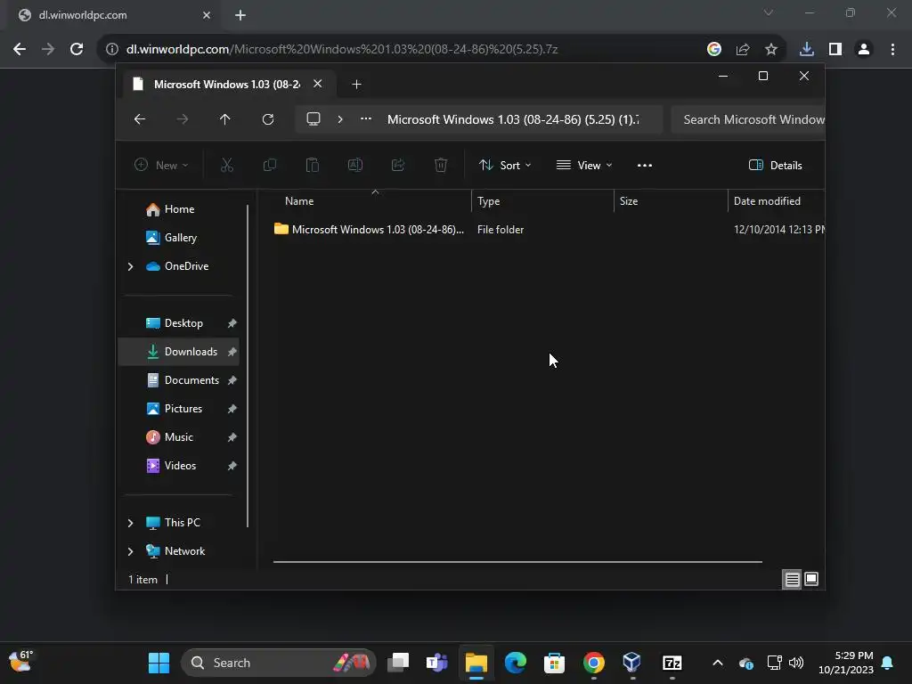Open the New dropdown menu
The height and width of the screenshot is (684, 912).
coord(161,165)
